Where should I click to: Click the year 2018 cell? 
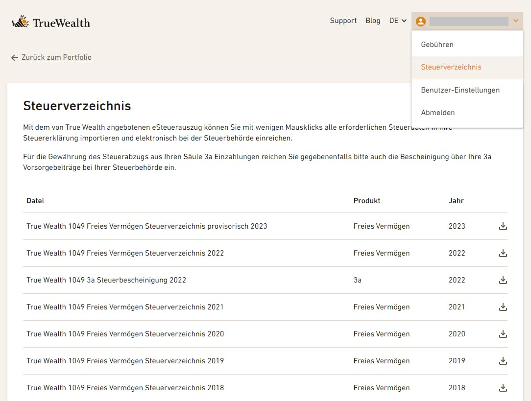(x=457, y=388)
